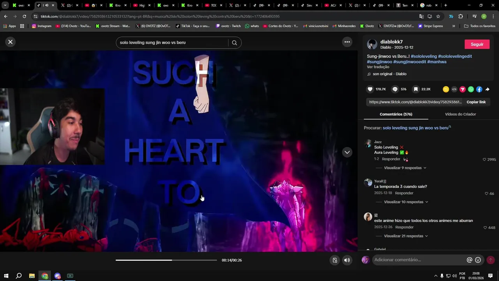
Task: Show hidden system tray icons
Action: (x=435, y=276)
